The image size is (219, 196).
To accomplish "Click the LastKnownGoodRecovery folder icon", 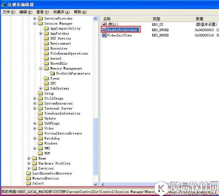I will tap(28, 173).
